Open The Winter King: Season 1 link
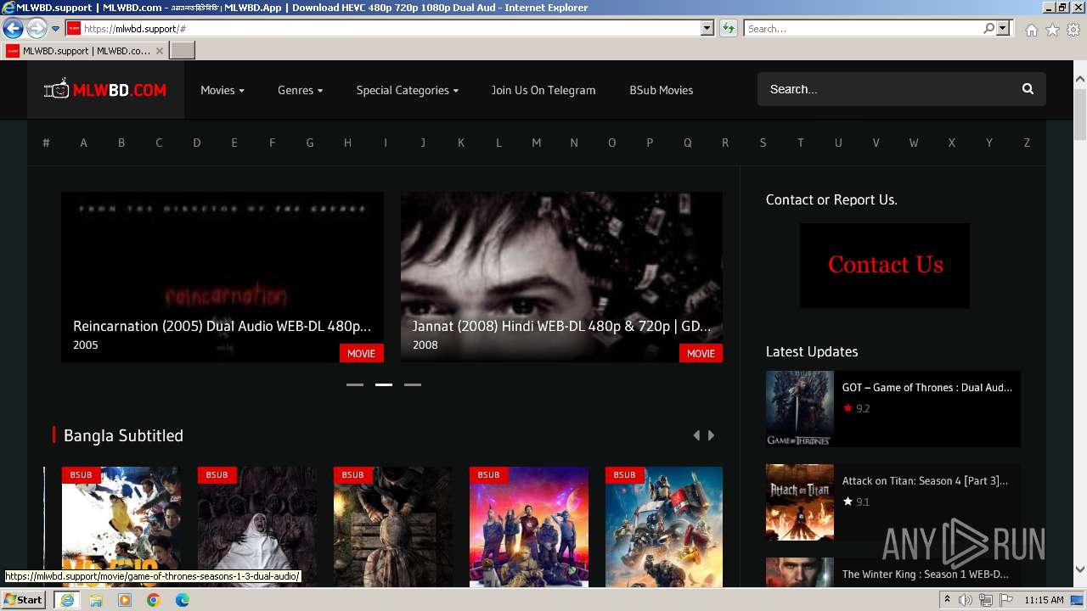The height and width of the screenshot is (611, 1087). click(x=926, y=574)
